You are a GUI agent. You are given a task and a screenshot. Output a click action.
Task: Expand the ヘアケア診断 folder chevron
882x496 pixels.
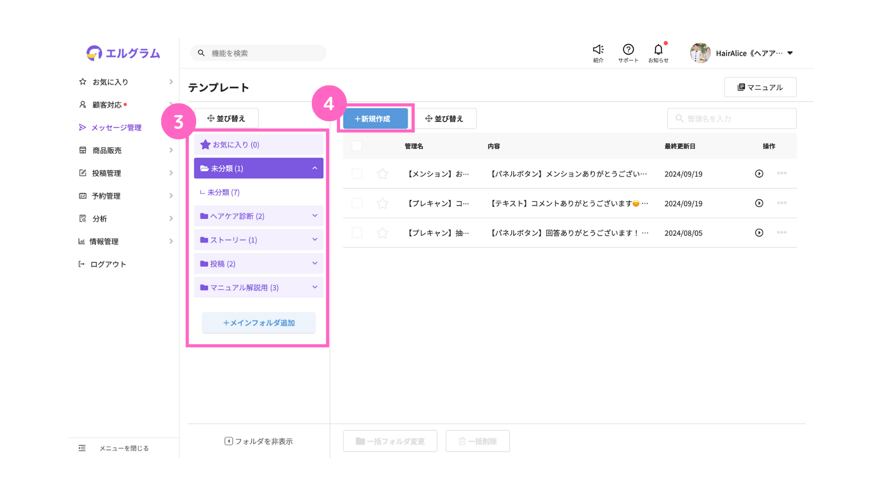pos(315,216)
